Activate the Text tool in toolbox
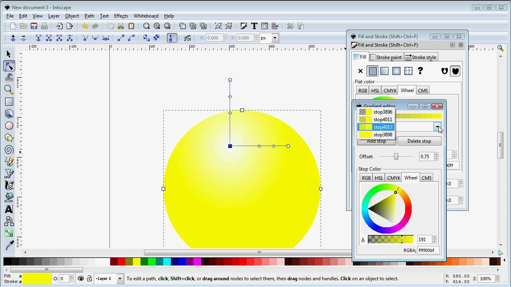This screenshot has height=287, width=511. coord(9,209)
